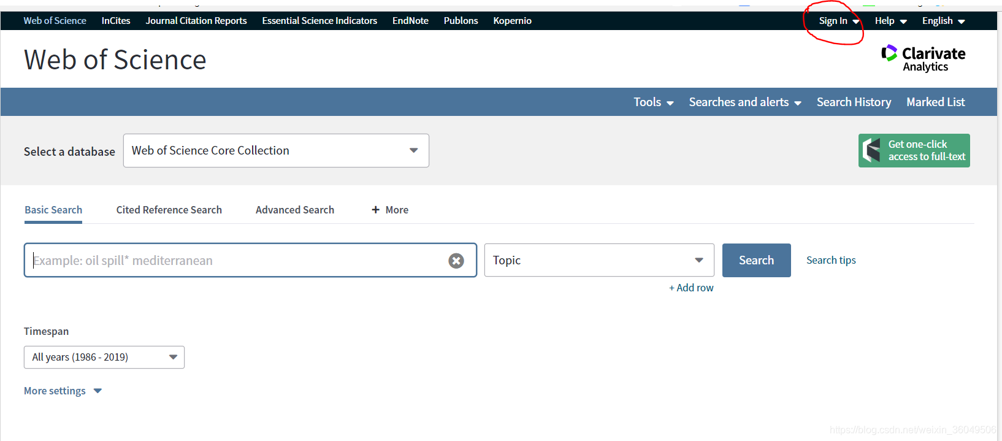This screenshot has height=441, width=1002.
Task: Expand the Tools menu
Action: point(654,102)
